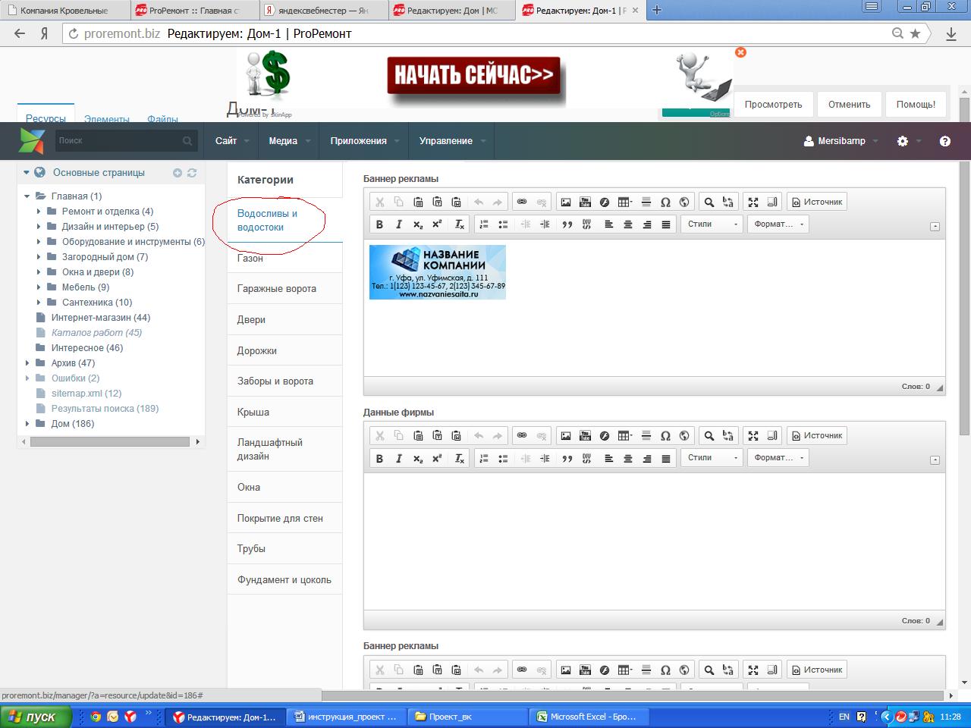Expand Архив tree node
Viewport: 971px width, 728px height.
27,363
